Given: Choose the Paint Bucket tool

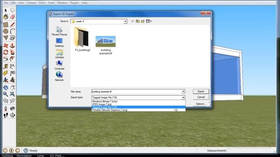Looking at the screenshot, I should [6, 17].
